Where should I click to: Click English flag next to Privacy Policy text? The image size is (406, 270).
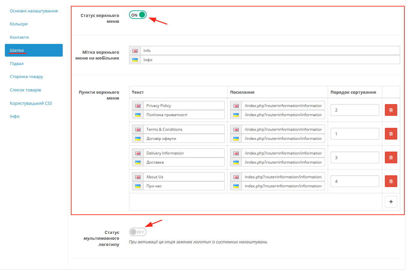point(138,106)
